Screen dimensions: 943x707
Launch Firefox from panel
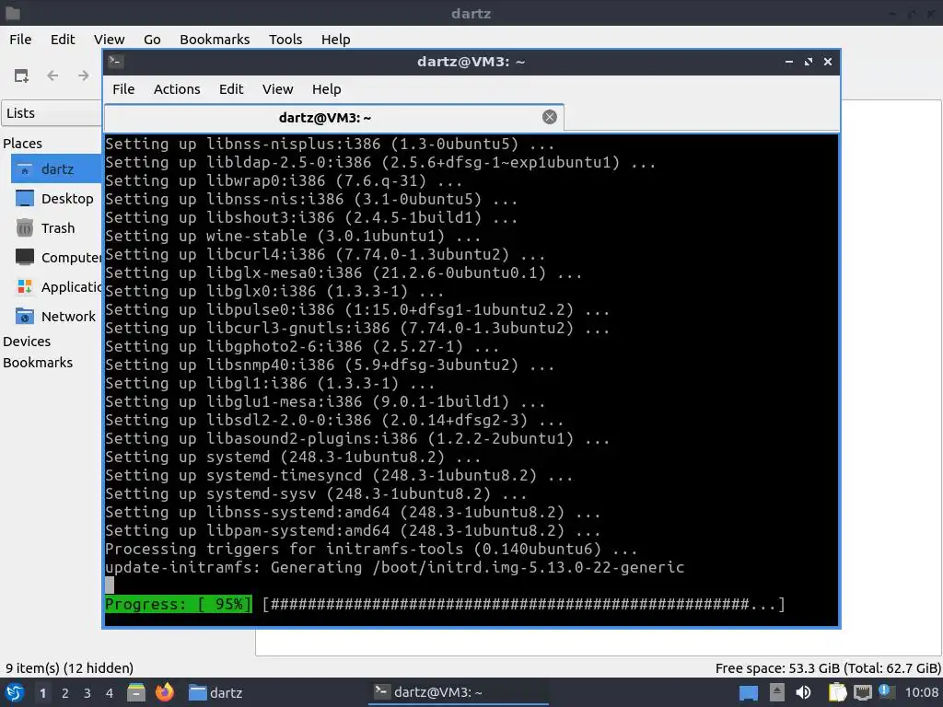click(x=164, y=692)
